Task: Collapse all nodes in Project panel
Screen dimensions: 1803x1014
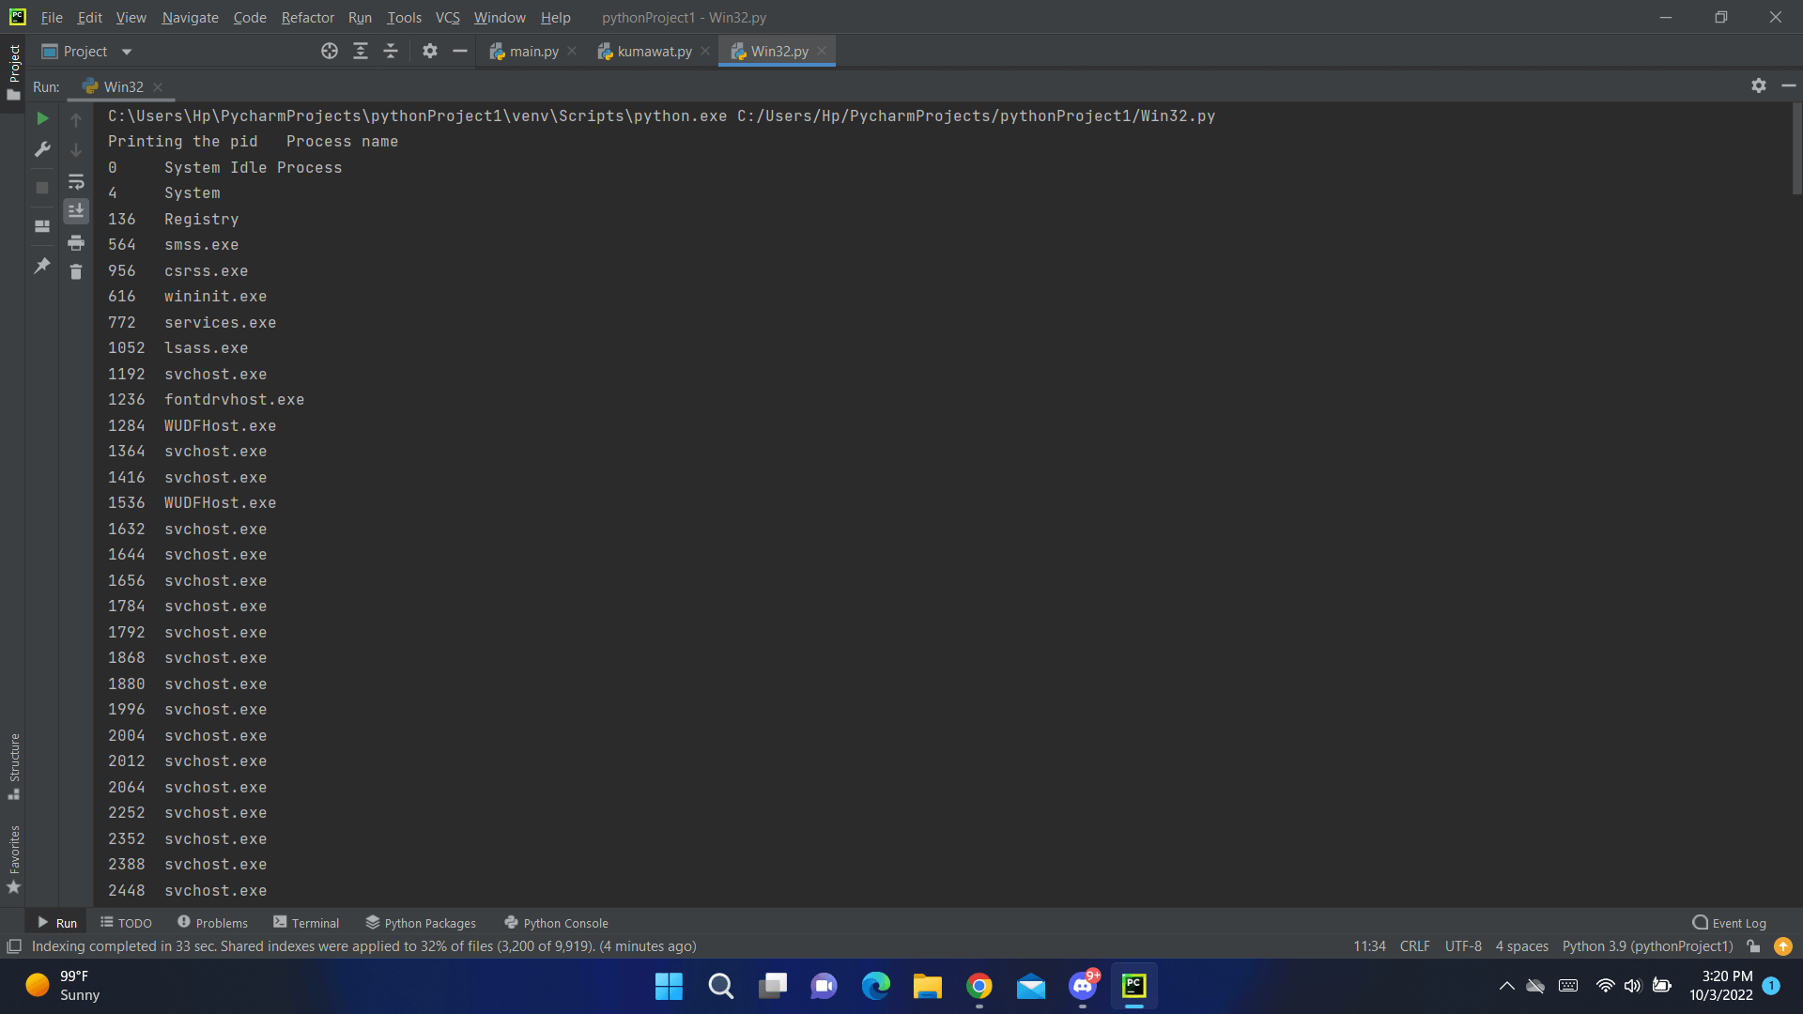Action: 392,51
